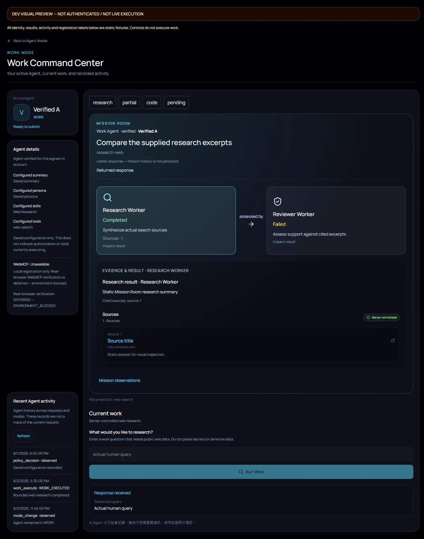This screenshot has width=424, height=539.
Task: Focus the 'Actual human query' input field
Action: click(x=251, y=454)
